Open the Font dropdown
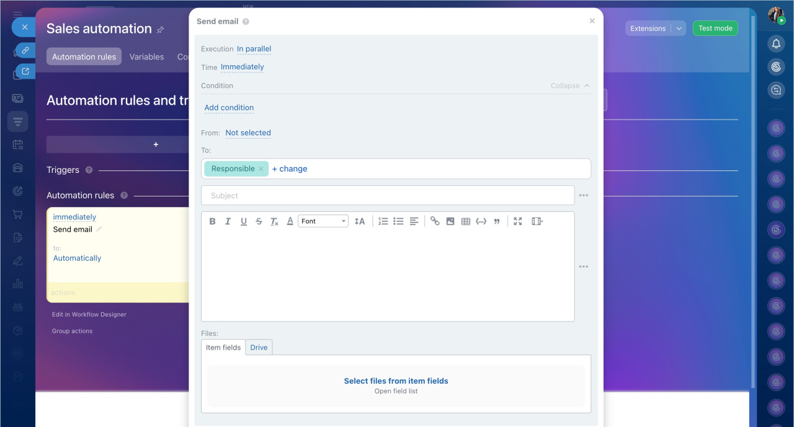Screen dimensions: 794x427 (323, 221)
